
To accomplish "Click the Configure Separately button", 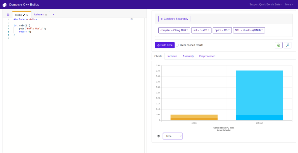I will point(174,19).
